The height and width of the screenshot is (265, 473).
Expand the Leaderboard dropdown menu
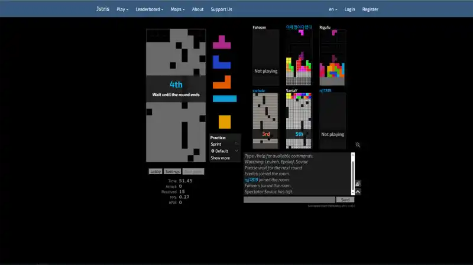click(x=151, y=9)
